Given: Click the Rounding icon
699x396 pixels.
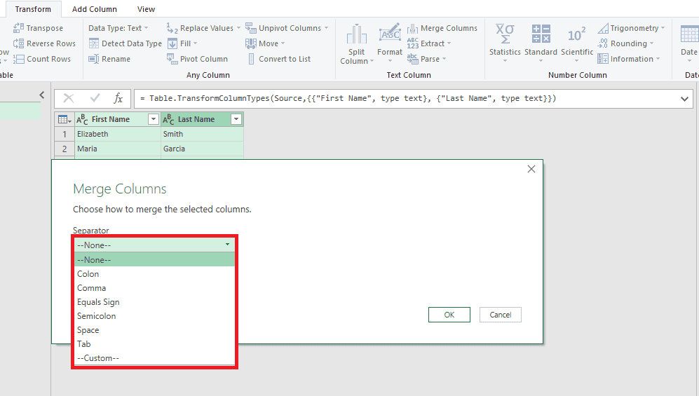Looking at the screenshot, I should coord(603,43).
